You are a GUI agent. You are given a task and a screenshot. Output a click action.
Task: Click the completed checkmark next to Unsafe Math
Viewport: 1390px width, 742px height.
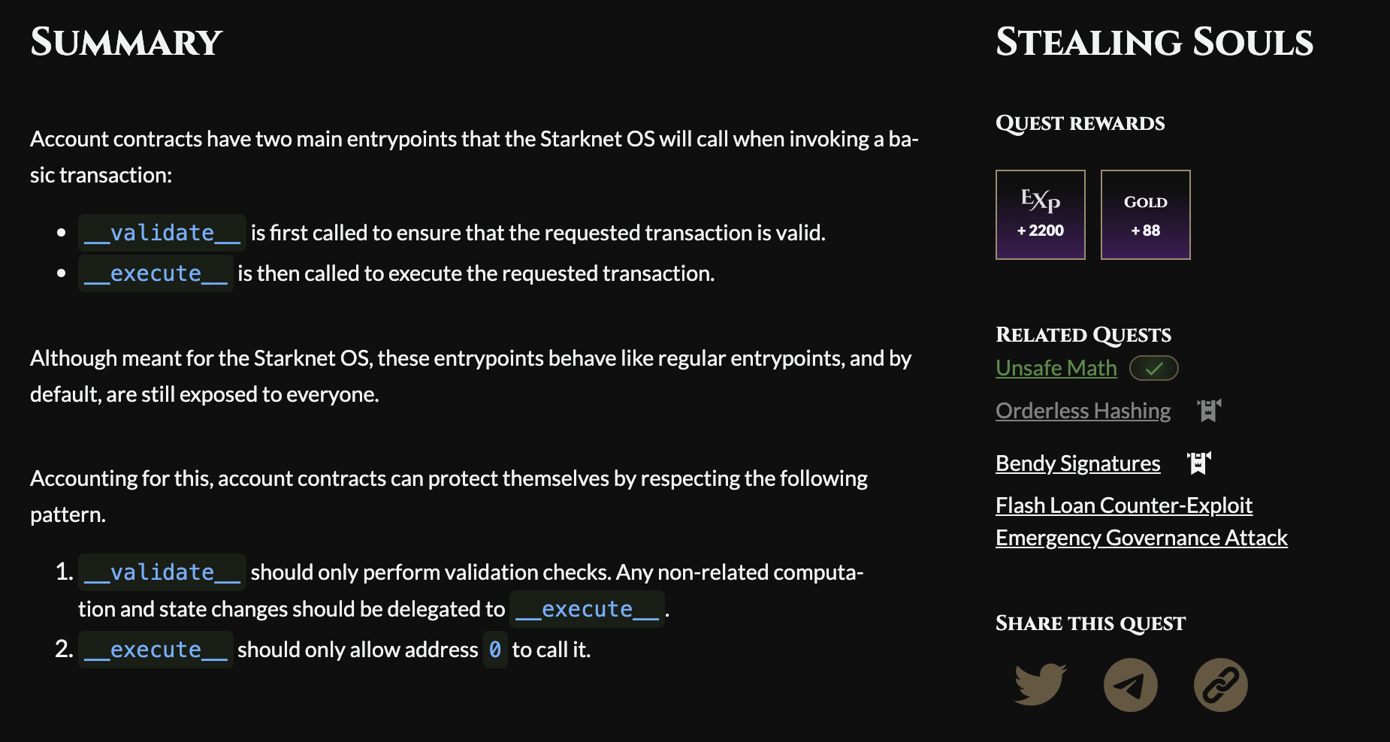(1153, 368)
